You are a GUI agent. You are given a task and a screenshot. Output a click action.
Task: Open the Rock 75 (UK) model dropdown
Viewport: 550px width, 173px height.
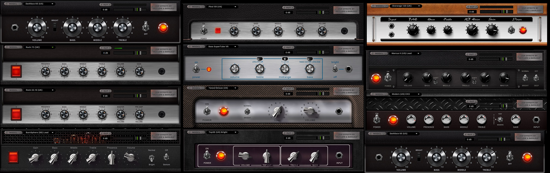40,47
